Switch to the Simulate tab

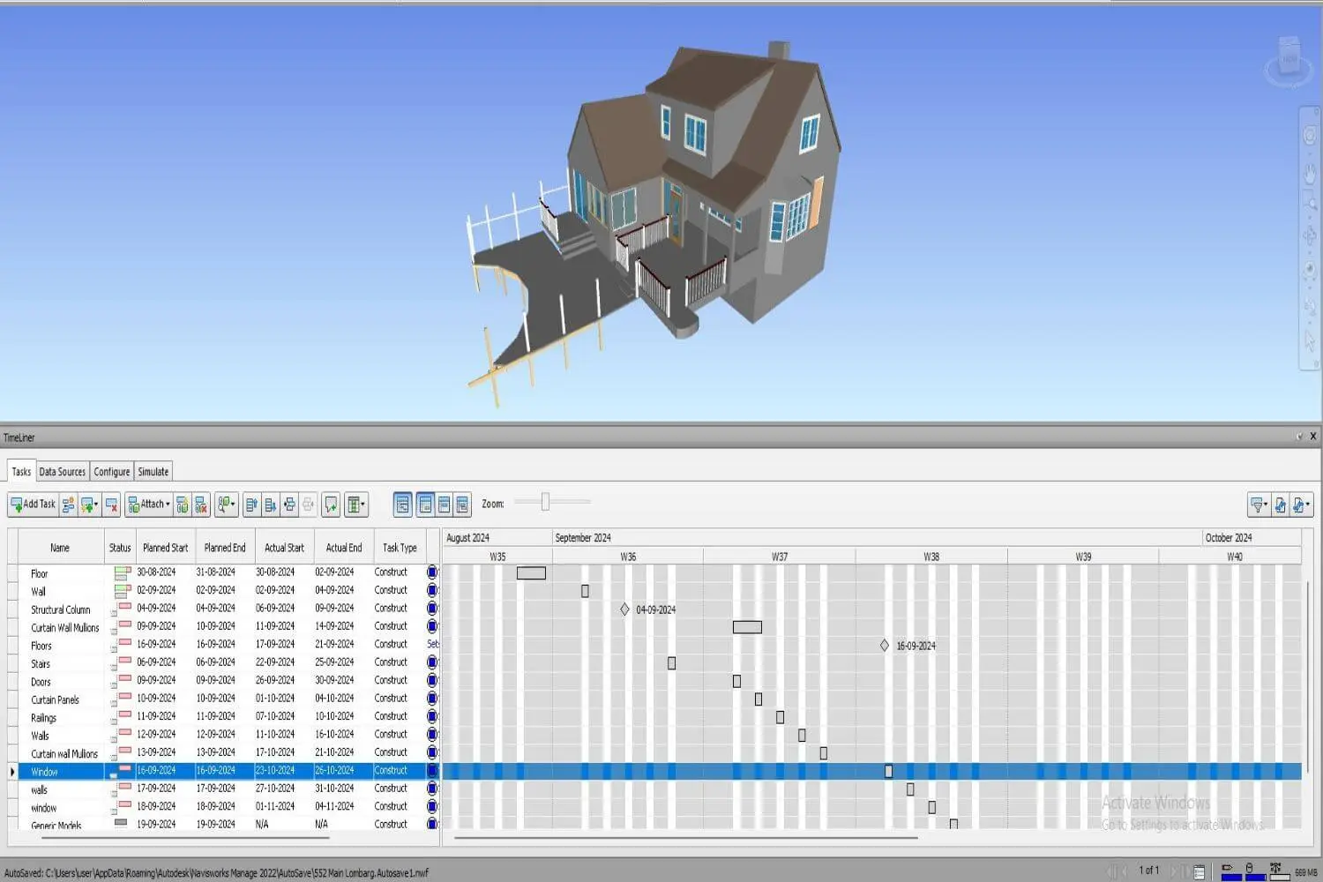tap(153, 471)
